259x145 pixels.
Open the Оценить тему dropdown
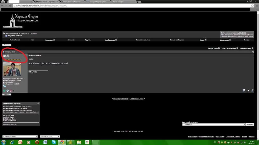[x=247, y=48]
